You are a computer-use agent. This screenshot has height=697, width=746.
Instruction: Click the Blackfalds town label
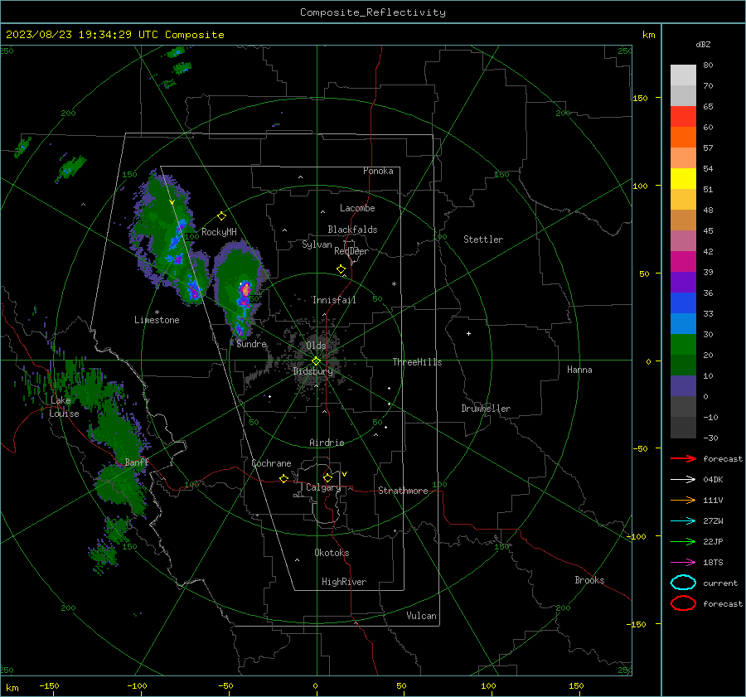pyautogui.click(x=352, y=230)
